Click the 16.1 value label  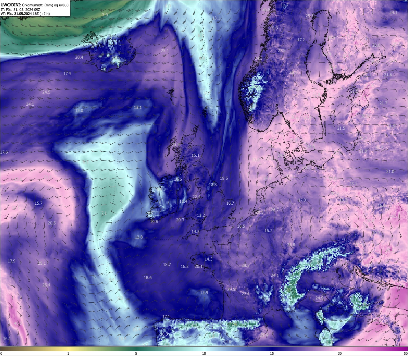tap(7, 339)
